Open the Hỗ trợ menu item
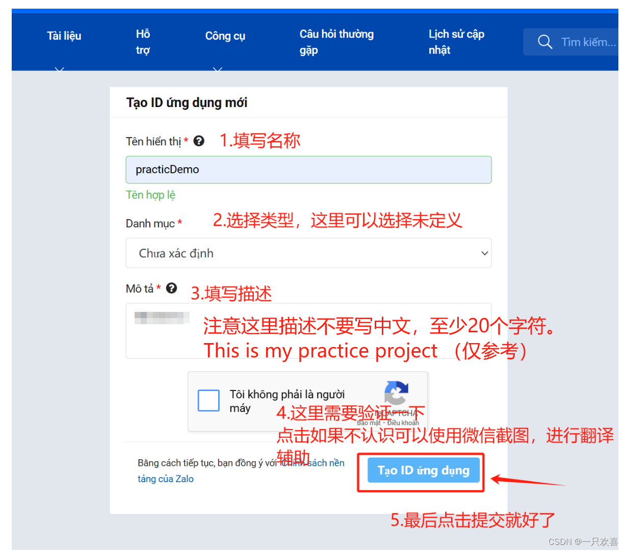 tap(143, 42)
